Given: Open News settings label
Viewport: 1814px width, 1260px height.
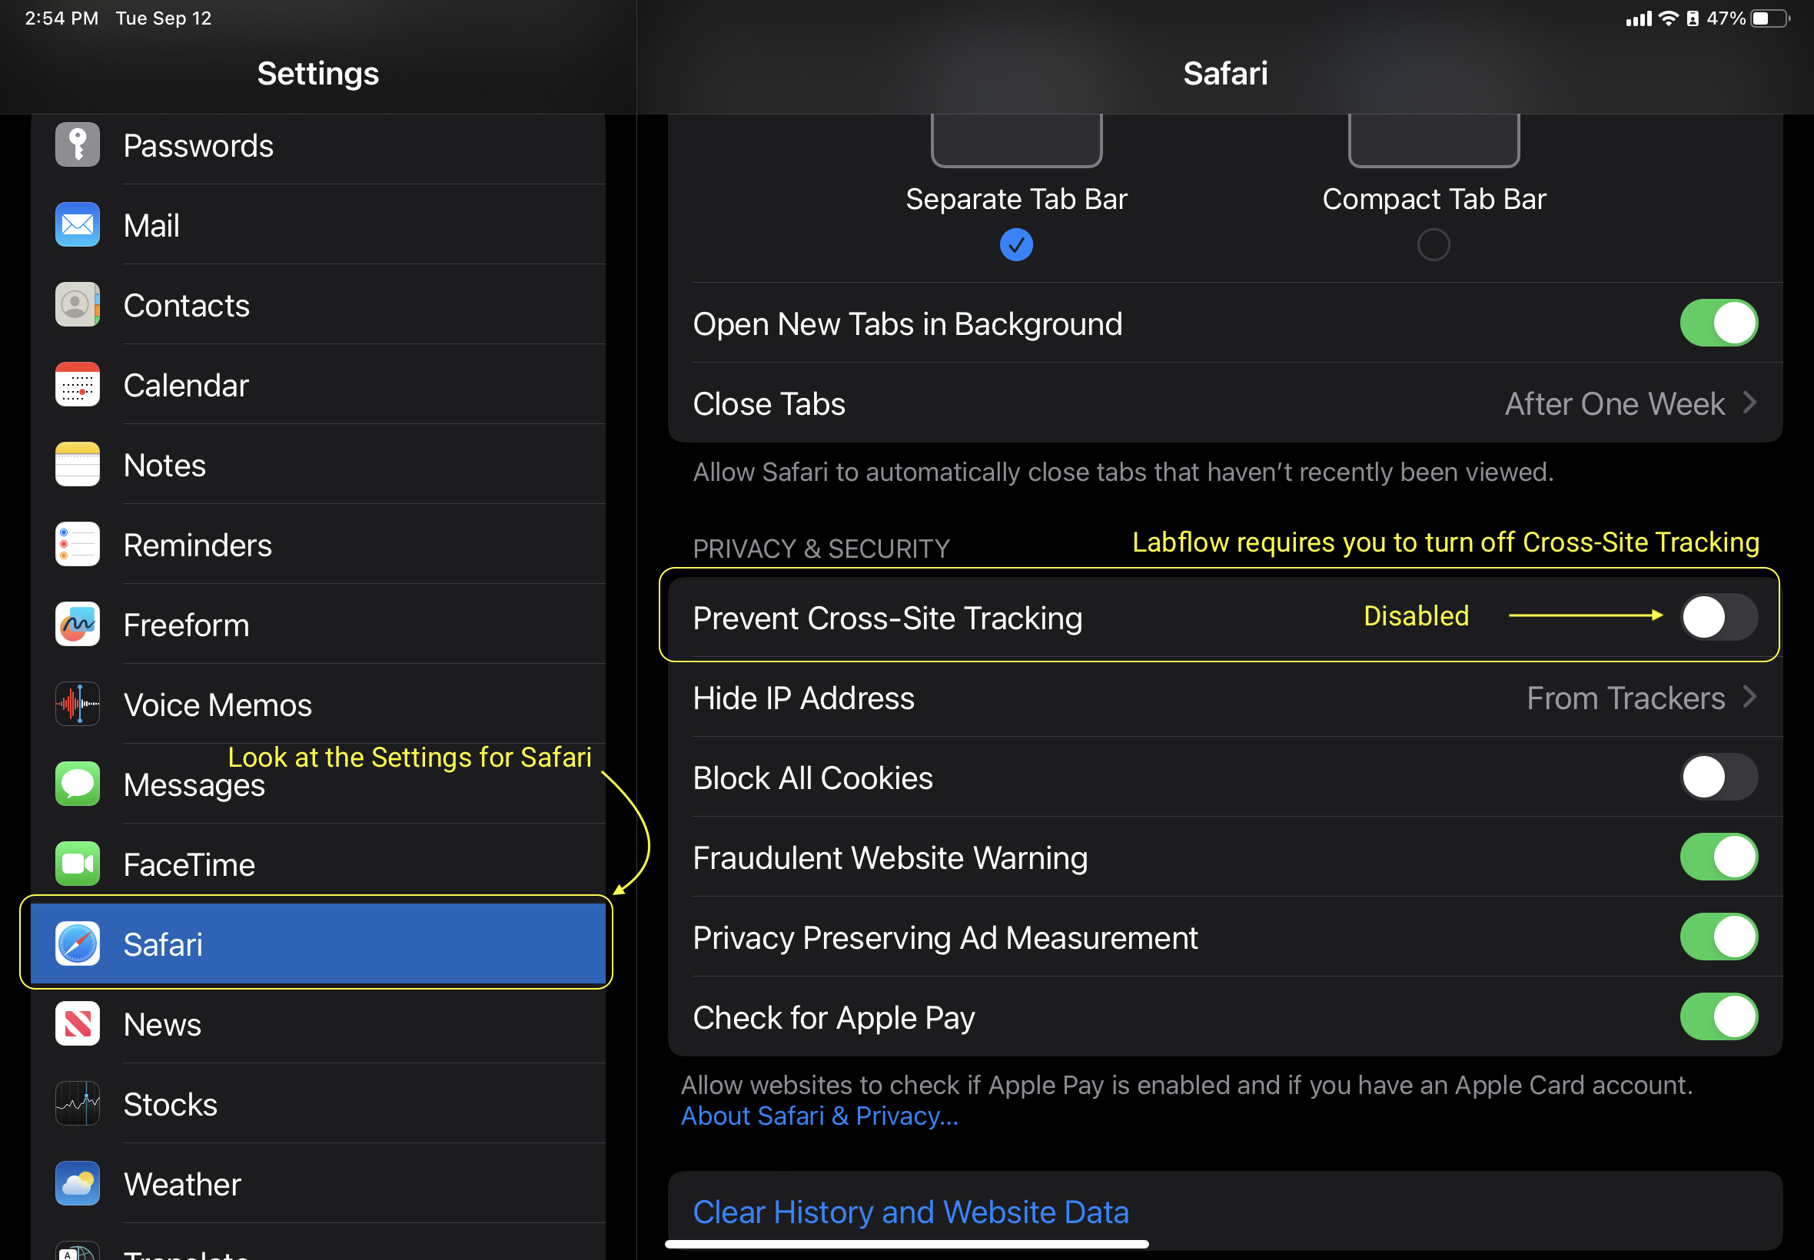Looking at the screenshot, I should 162,1025.
